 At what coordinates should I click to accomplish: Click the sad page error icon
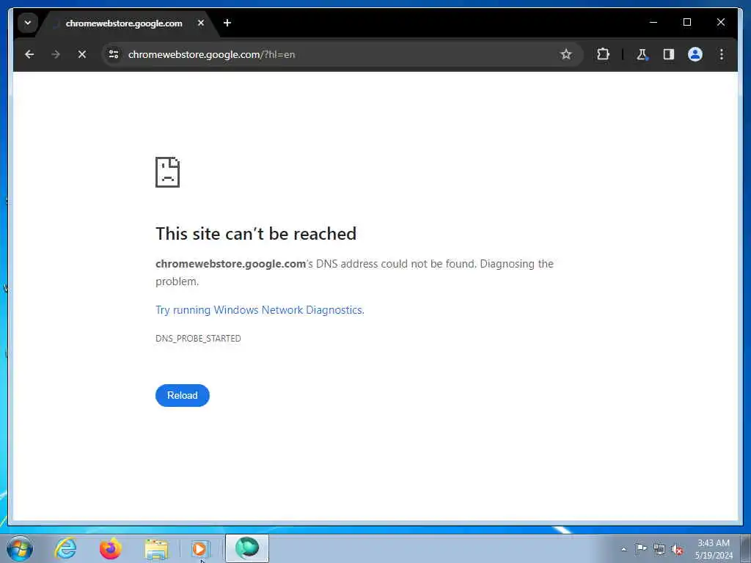(x=168, y=172)
